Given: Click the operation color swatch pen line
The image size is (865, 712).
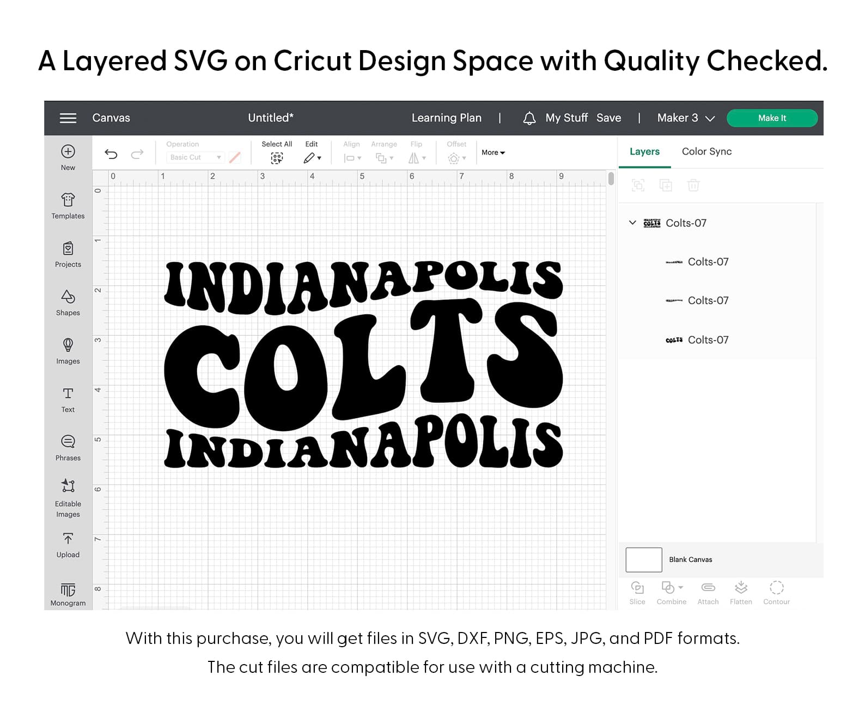Looking at the screenshot, I should tap(235, 157).
